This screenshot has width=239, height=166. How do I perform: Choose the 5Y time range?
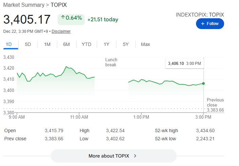(x=126, y=44)
